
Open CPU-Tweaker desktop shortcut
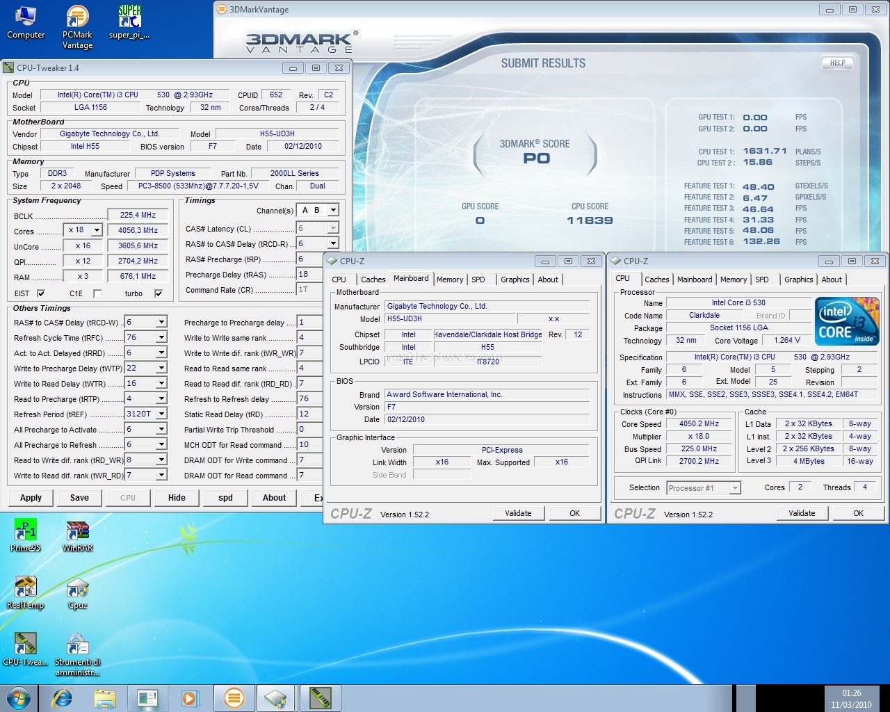point(26,649)
